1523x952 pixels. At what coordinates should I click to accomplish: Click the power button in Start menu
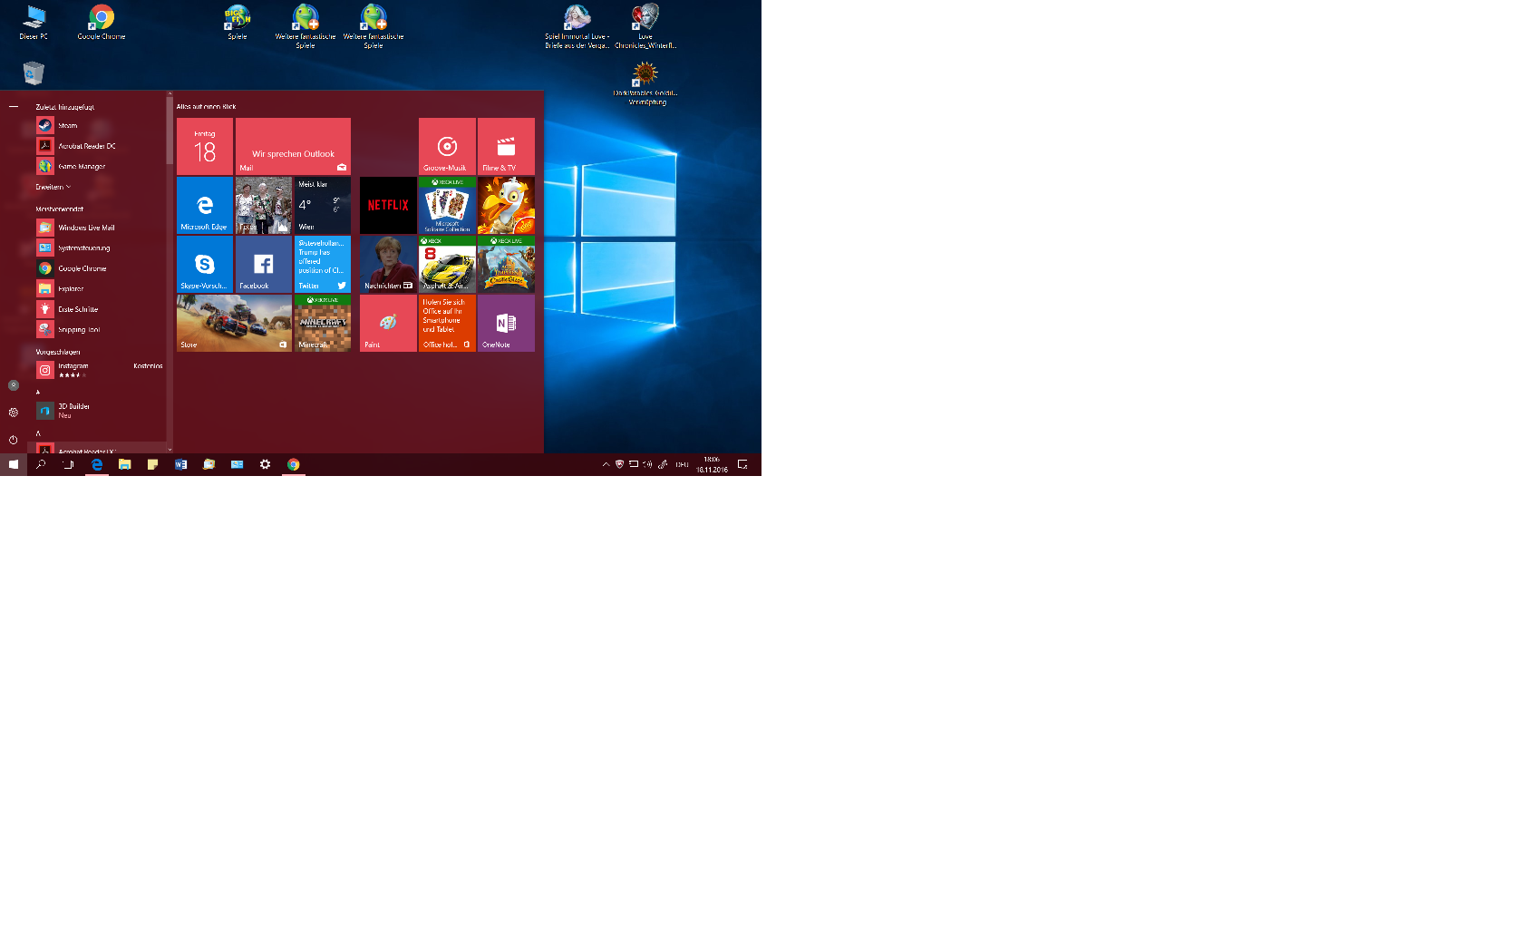tap(14, 440)
